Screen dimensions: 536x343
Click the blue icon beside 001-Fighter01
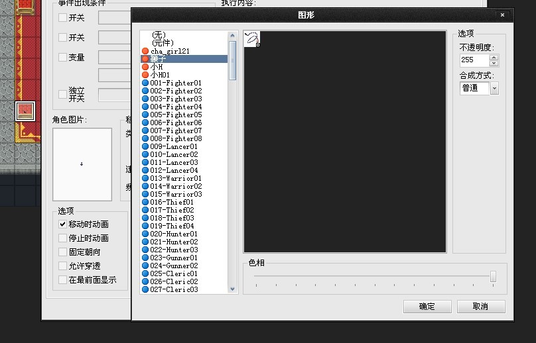[145, 83]
